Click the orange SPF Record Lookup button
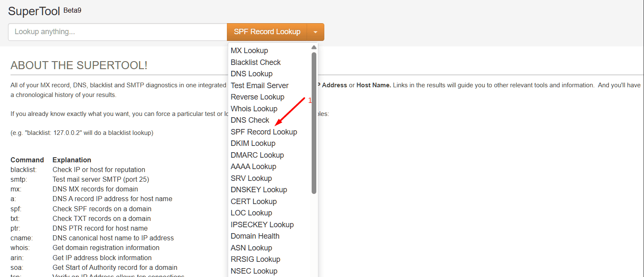 coord(267,32)
